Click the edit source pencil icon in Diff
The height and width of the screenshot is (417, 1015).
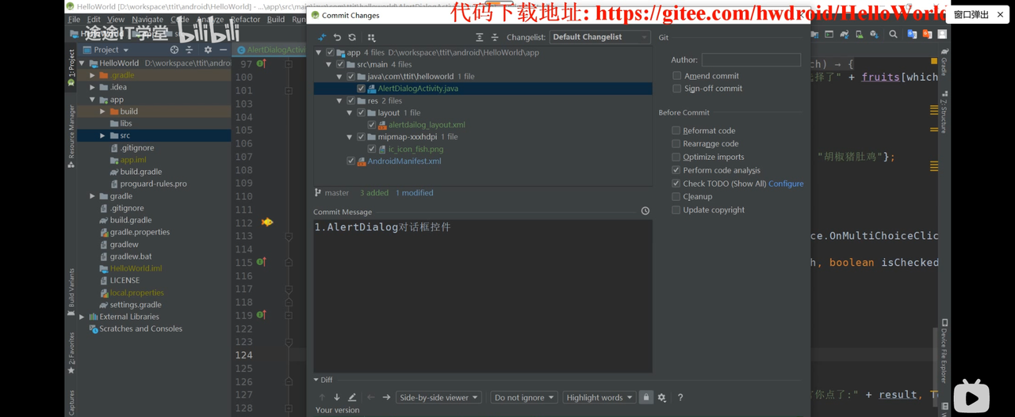pos(352,397)
